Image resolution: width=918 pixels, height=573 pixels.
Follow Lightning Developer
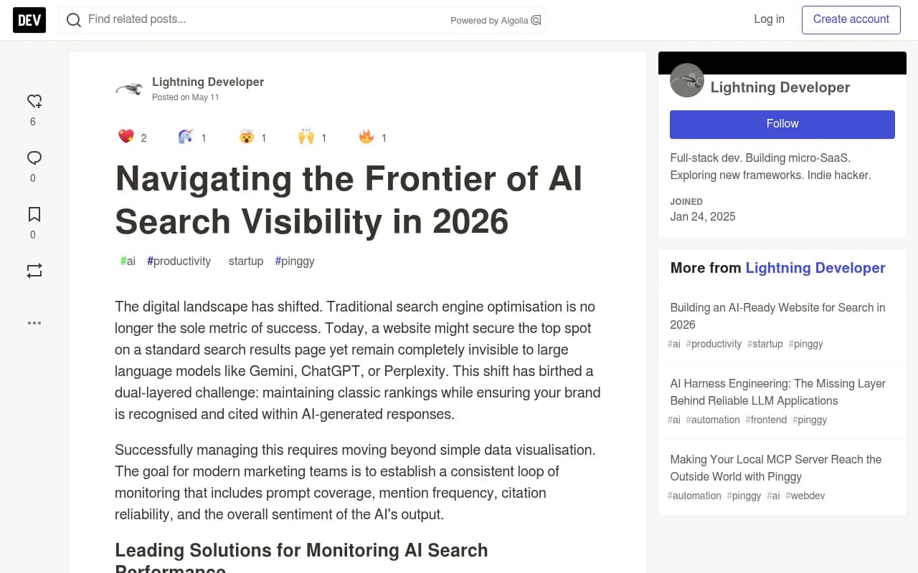[782, 124]
